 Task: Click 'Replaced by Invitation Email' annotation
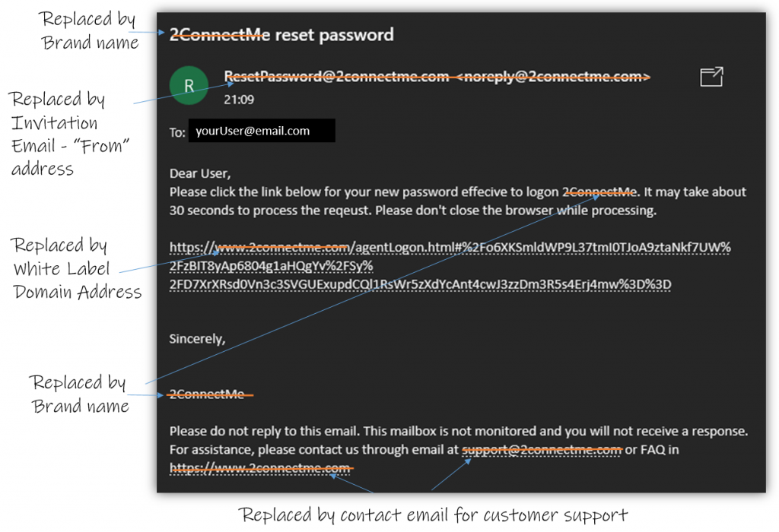tap(69, 134)
